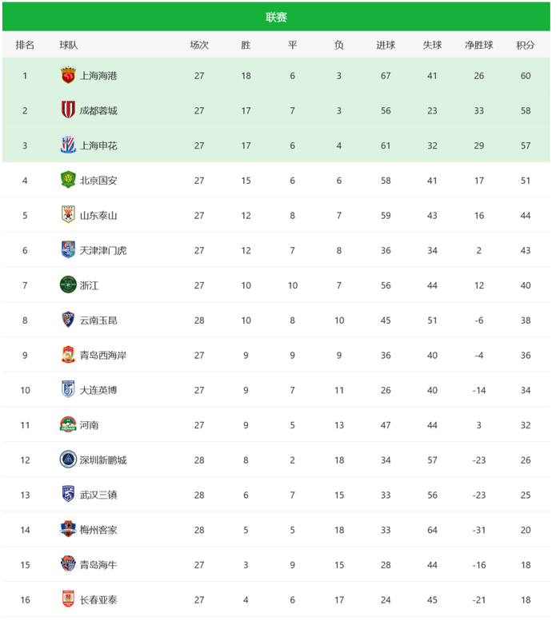Open the 武汉三镇 team name link
560x621 pixels.
point(98,495)
